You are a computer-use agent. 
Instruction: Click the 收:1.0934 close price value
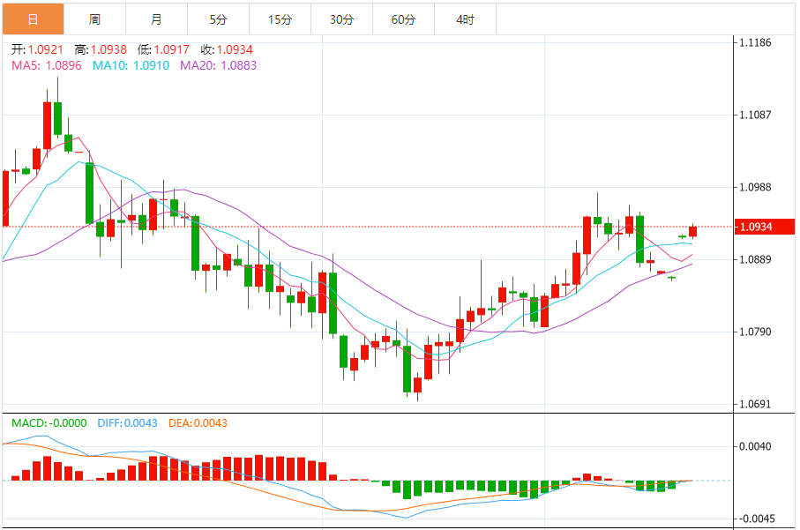point(227,49)
